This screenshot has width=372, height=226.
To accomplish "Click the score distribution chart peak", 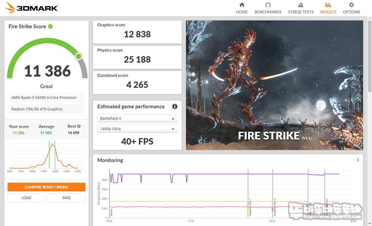I will click(x=52, y=144).
